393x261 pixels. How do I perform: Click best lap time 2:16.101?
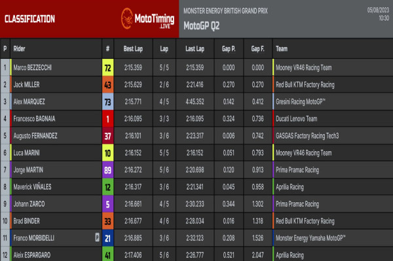[133, 136]
